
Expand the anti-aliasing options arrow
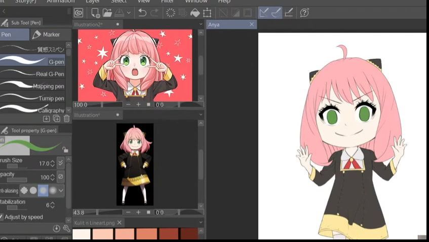pyautogui.click(x=61, y=190)
